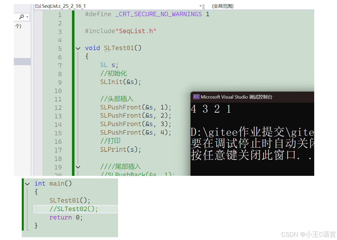Viewport: 337px width, 240px height.
Task: Open the SeqList.c_25_2_16_1 file dropdown
Action: (x=201, y=6)
